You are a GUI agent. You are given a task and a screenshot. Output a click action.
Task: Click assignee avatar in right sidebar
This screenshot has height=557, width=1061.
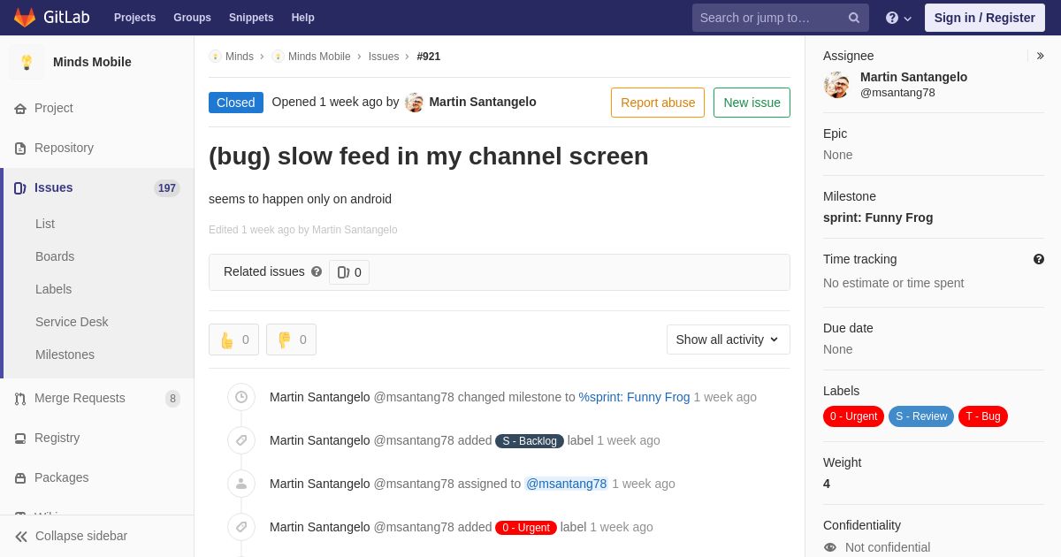pos(836,85)
